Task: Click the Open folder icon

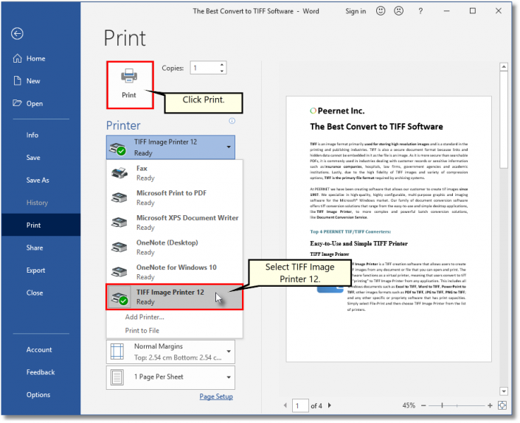Action: click(x=17, y=103)
